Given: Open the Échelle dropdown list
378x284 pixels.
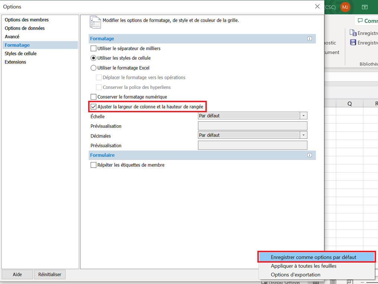Looking at the screenshot, I should 303,116.
